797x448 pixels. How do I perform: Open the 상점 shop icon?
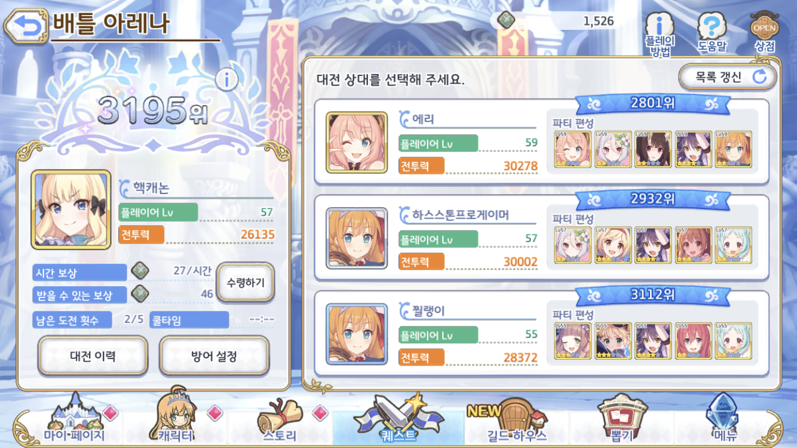pos(764,32)
